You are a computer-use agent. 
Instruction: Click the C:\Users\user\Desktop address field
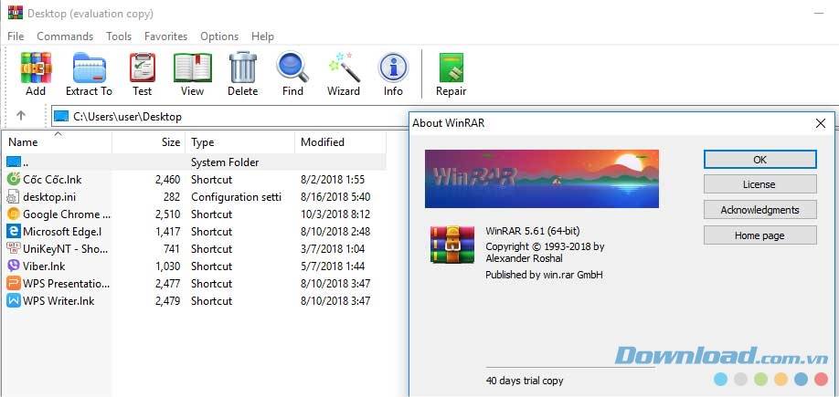(230, 116)
